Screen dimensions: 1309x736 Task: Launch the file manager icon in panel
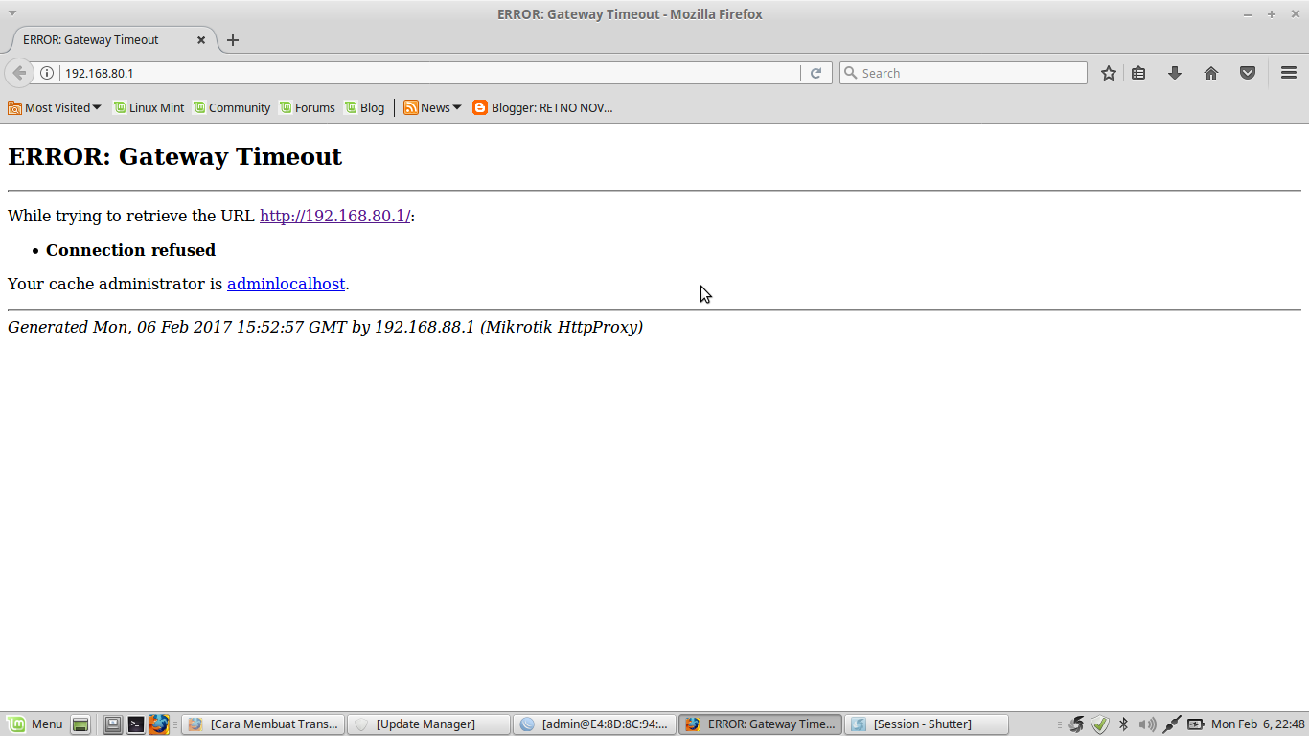(113, 724)
